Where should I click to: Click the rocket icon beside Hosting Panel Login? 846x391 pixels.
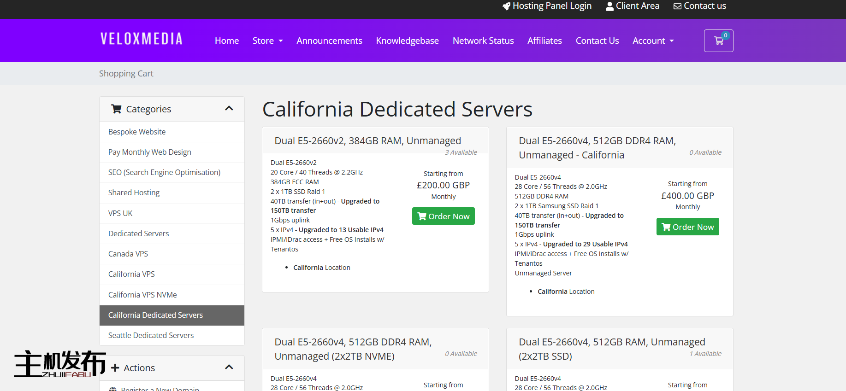point(506,6)
